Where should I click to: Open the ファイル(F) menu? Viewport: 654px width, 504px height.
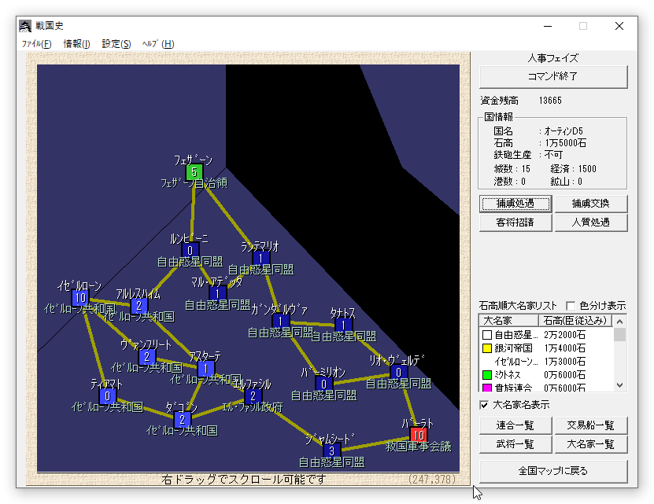click(x=36, y=44)
